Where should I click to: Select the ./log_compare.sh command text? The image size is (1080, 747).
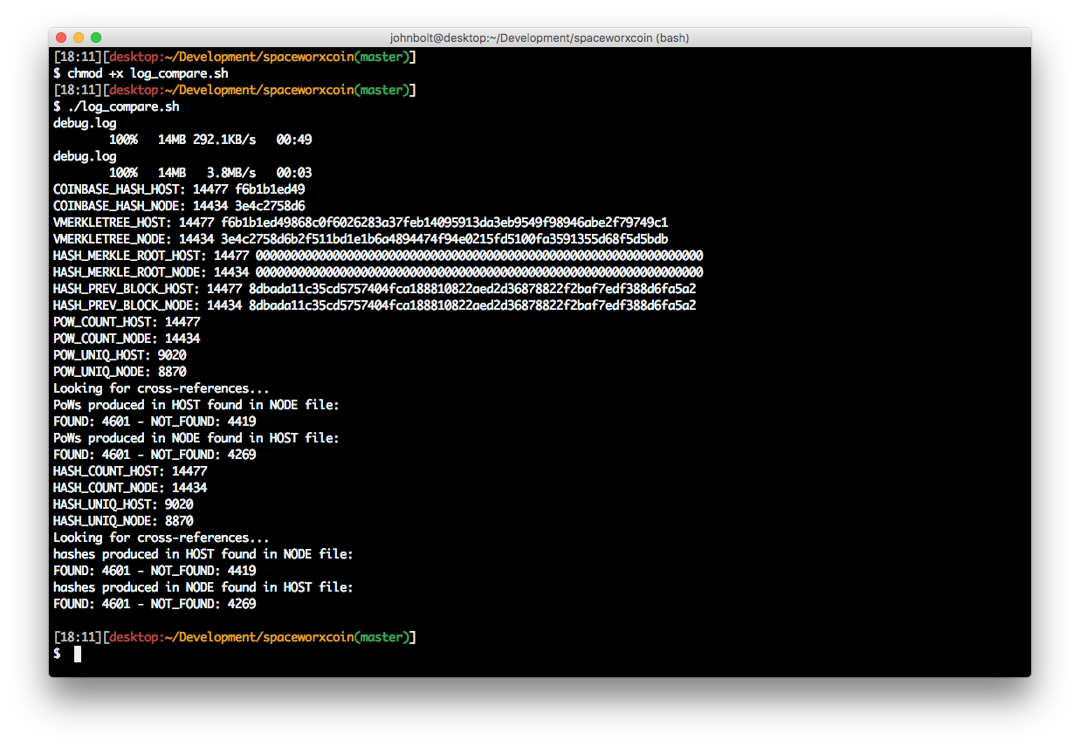pos(121,106)
